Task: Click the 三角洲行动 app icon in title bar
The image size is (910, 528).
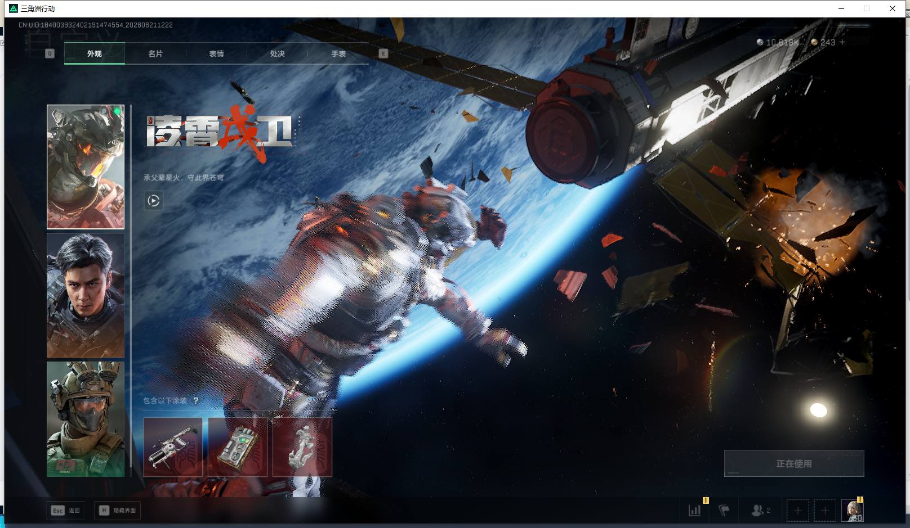Action: click(14, 8)
